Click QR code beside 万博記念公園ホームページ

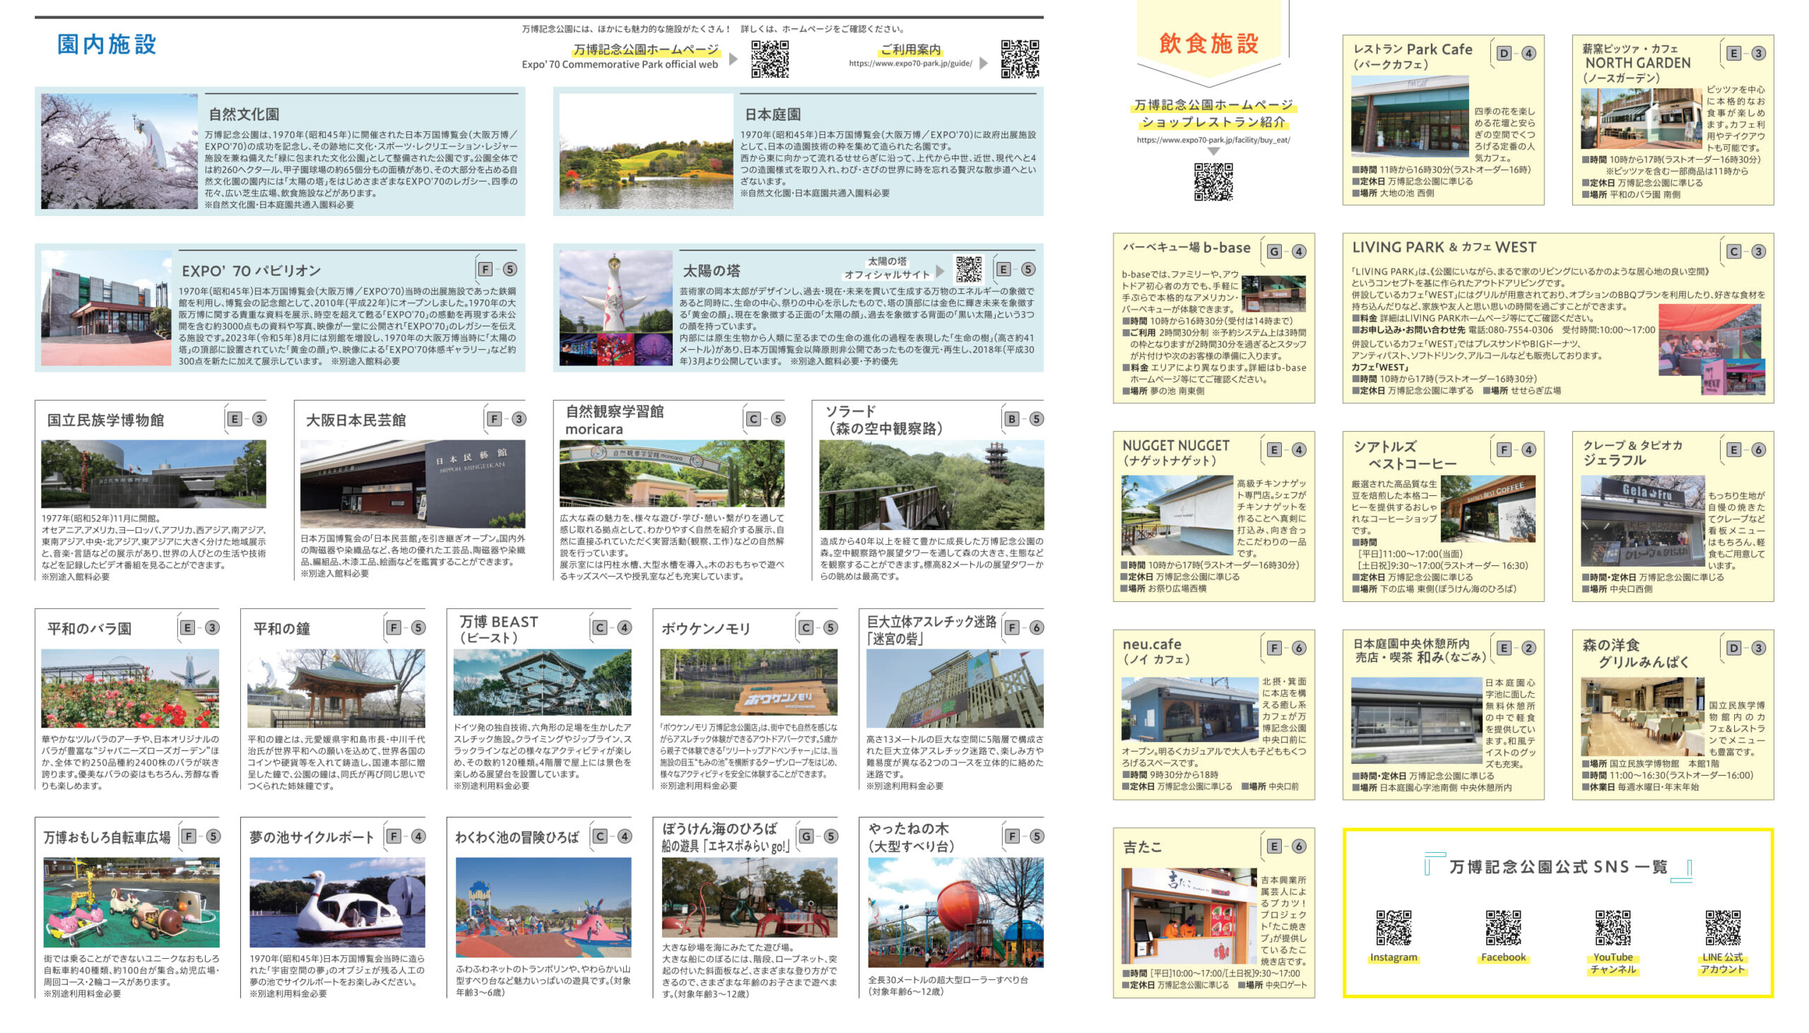[x=770, y=59]
